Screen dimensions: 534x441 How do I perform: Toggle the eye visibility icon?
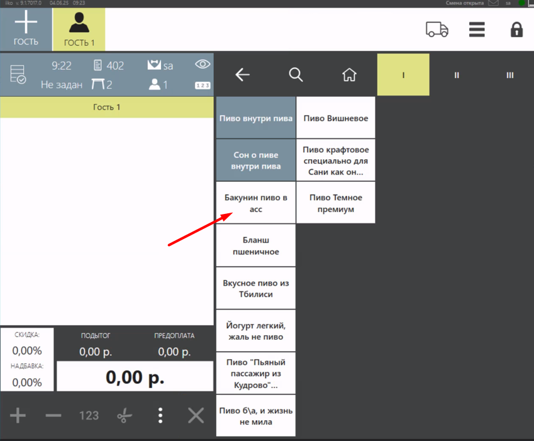(203, 64)
